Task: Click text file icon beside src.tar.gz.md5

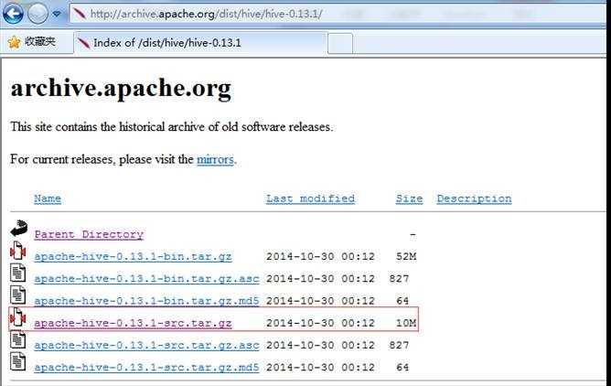Action: (18, 361)
